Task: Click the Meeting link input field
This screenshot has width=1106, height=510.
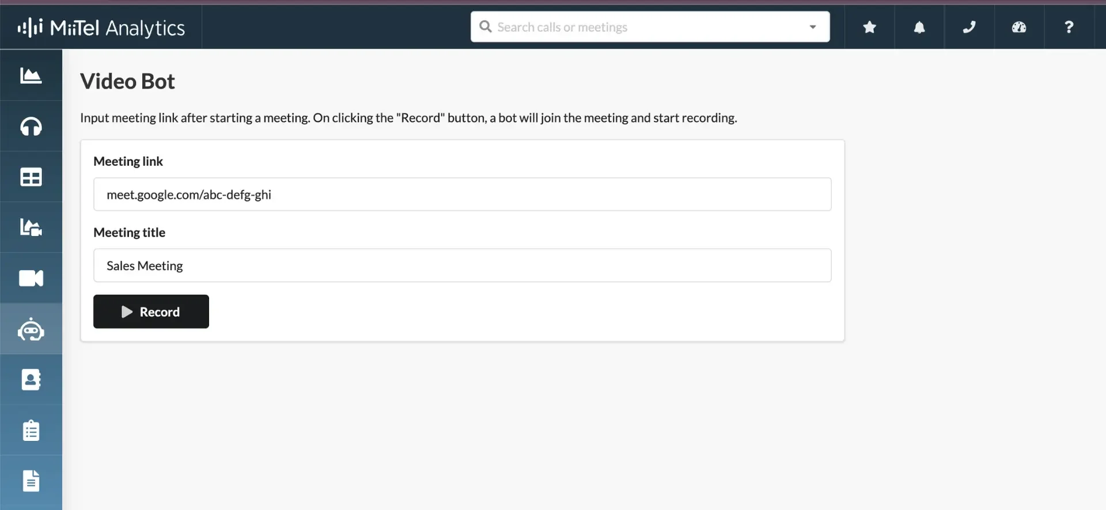Action: (462, 195)
